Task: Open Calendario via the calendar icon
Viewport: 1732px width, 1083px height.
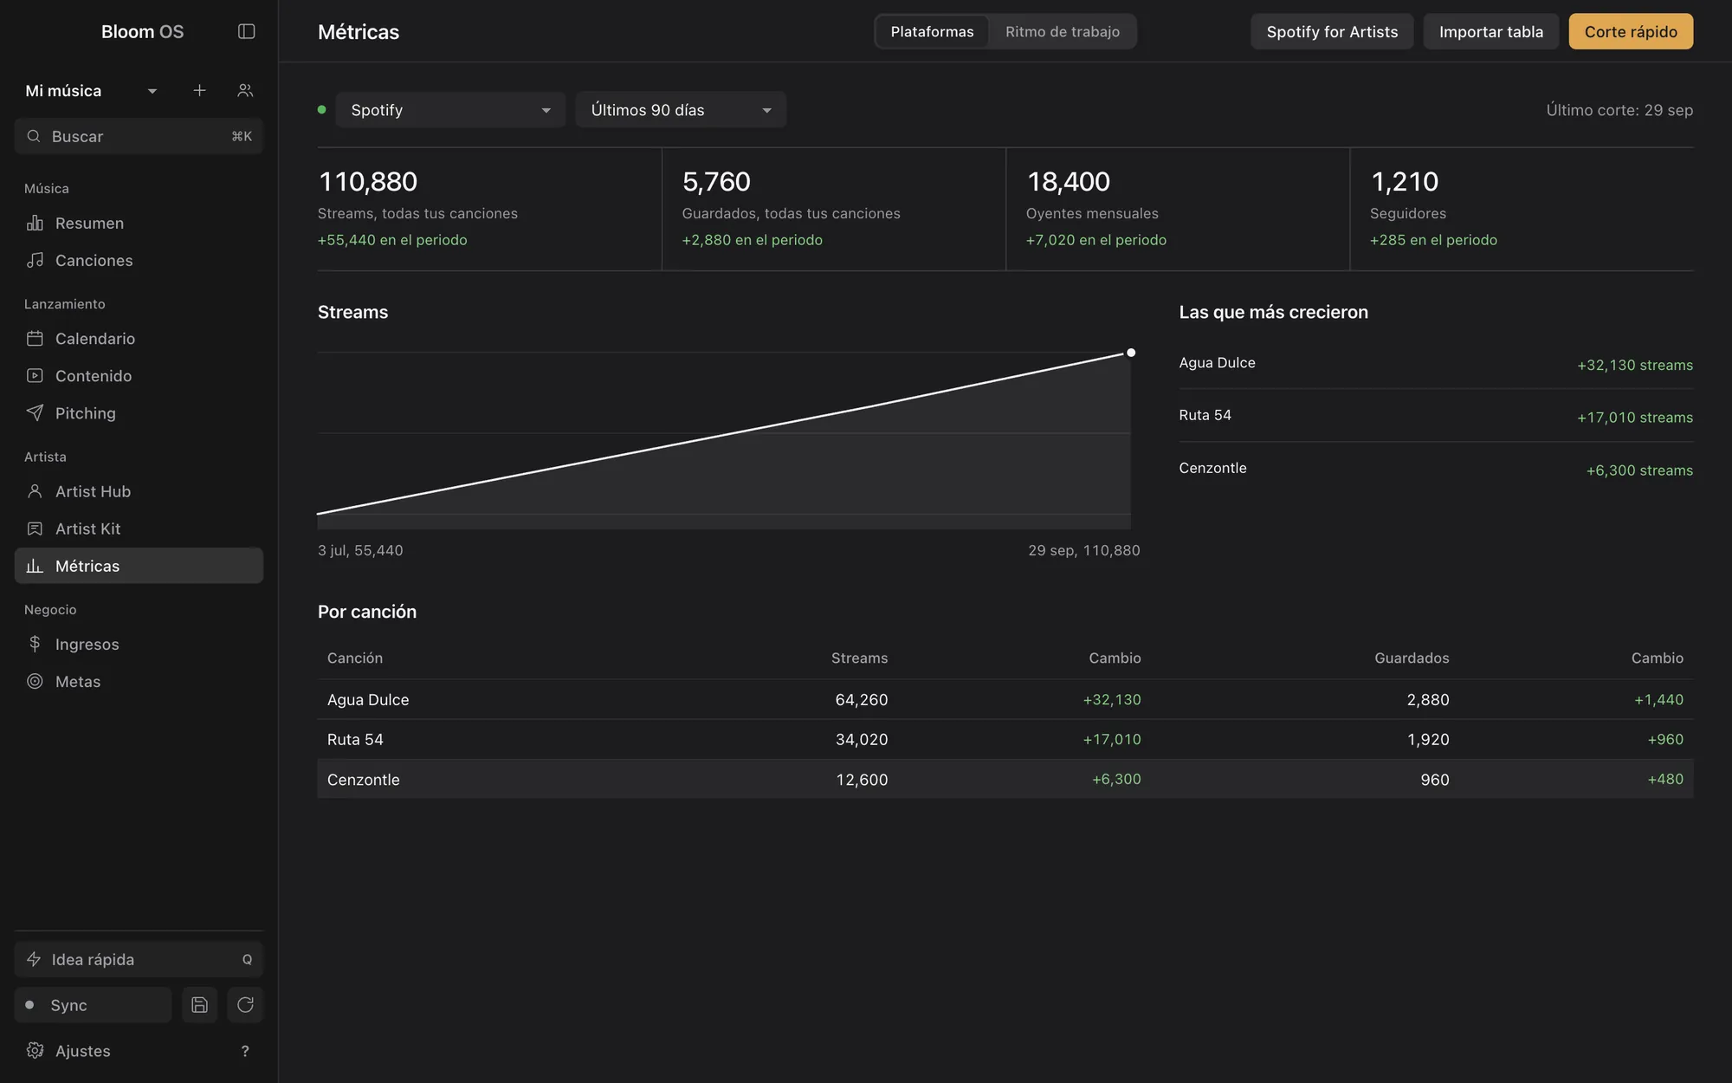Action: click(35, 338)
